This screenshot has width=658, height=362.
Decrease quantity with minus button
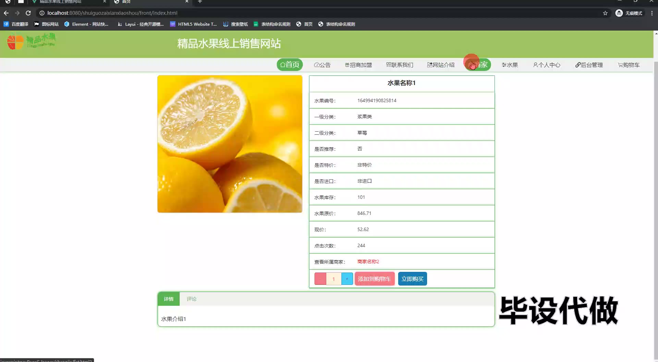tap(320, 279)
